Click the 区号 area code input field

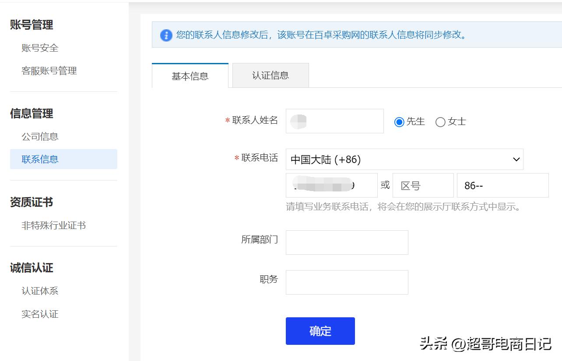pyautogui.click(x=422, y=185)
